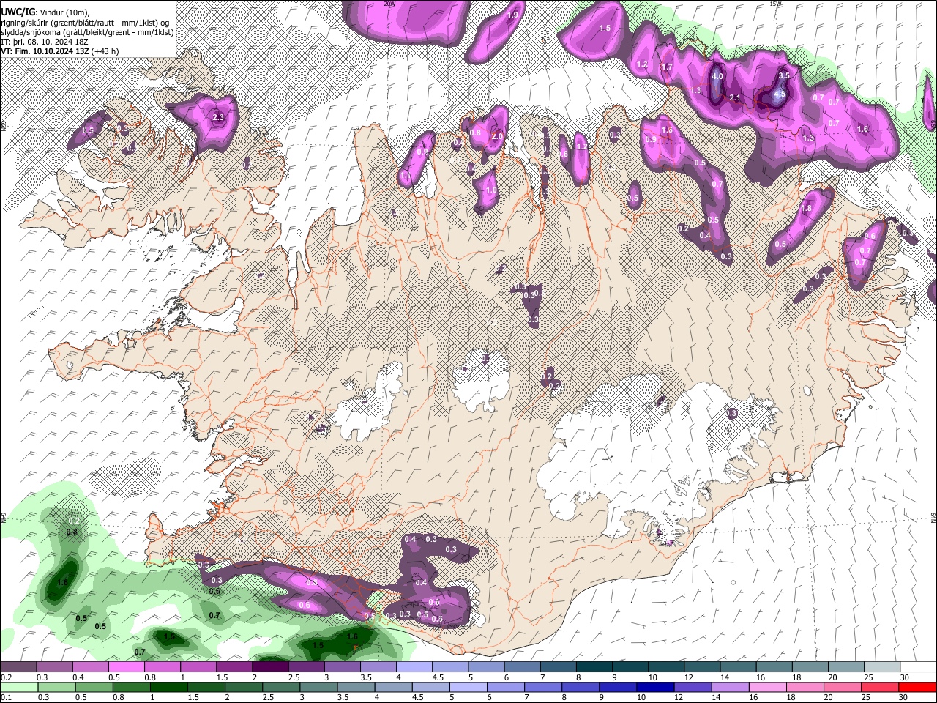Click the 1.9 value at the top of the map
This screenshot has width=937, height=703.
tap(512, 15)
